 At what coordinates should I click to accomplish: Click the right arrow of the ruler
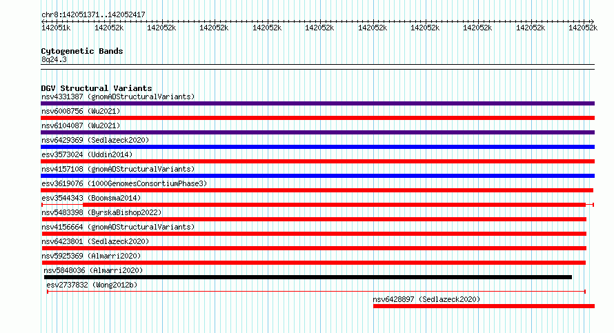593,21
